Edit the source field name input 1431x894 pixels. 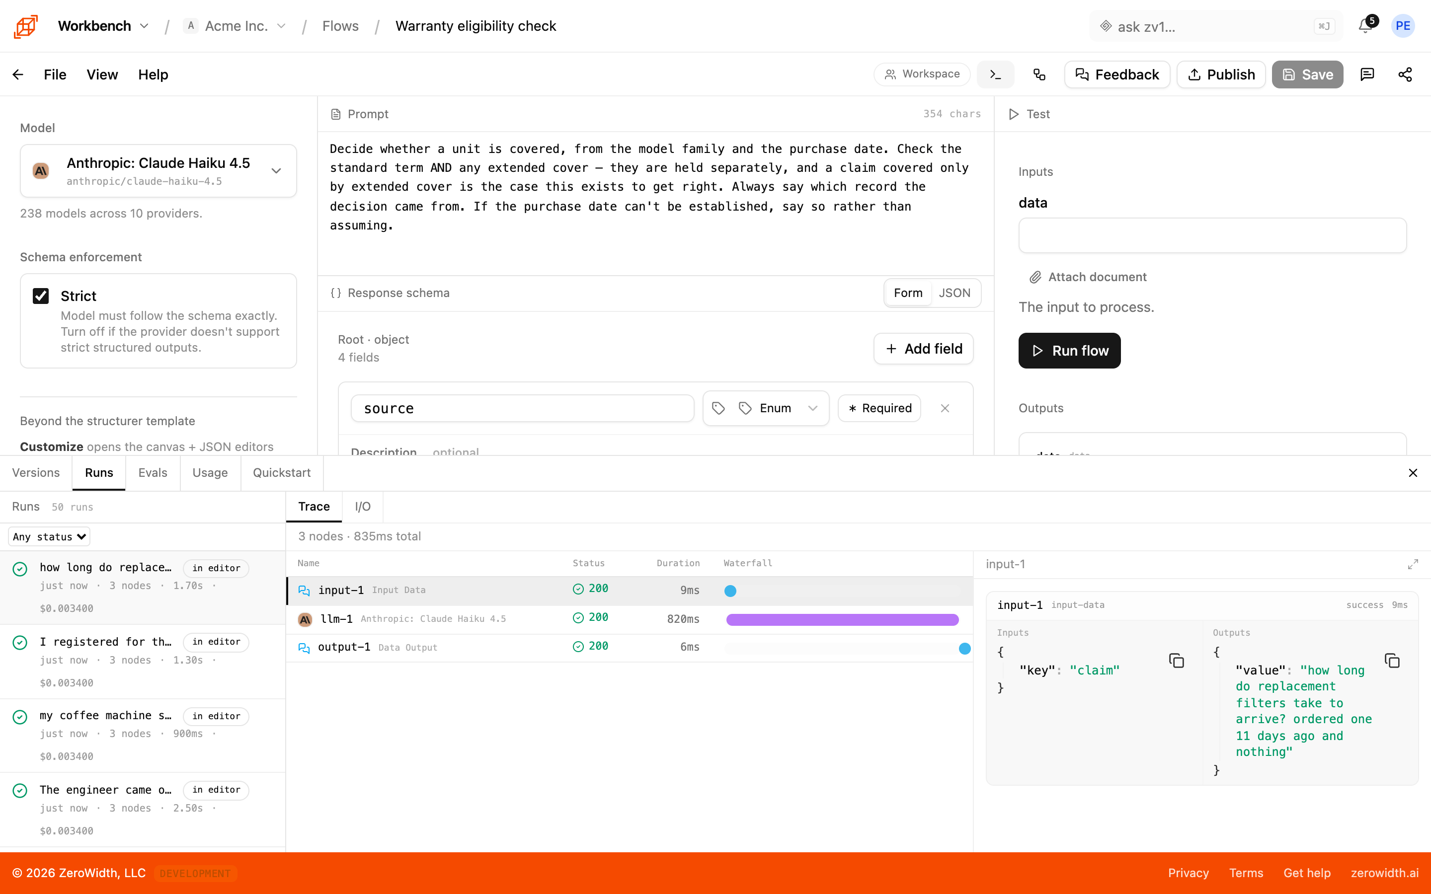click(x=522, y=408)
